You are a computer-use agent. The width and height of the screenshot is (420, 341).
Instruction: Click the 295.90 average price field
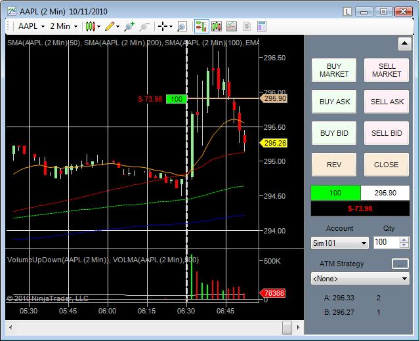point(385,193)
